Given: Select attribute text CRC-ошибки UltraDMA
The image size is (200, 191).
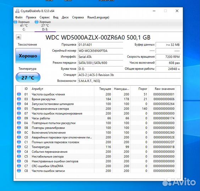Looking at the screenshot, I should click(47, 166).
